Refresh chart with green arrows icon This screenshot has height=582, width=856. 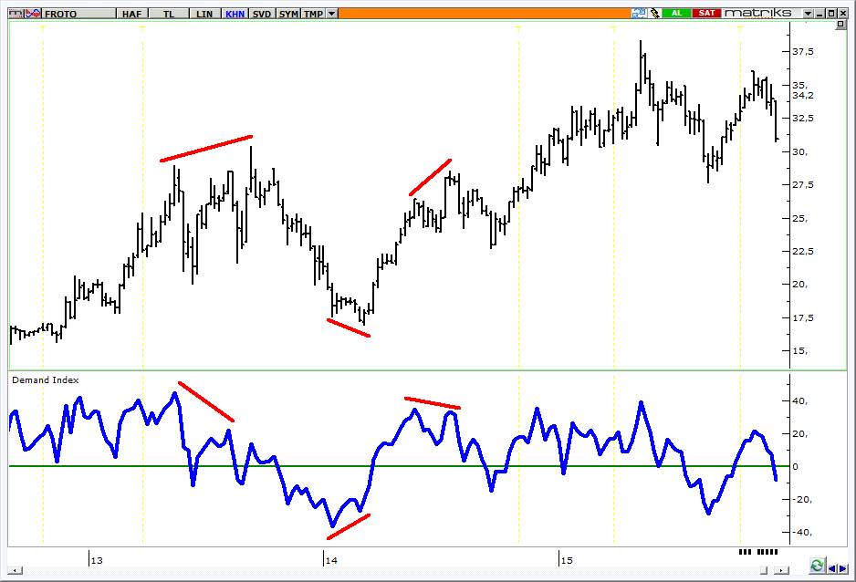tap(817, 566)
